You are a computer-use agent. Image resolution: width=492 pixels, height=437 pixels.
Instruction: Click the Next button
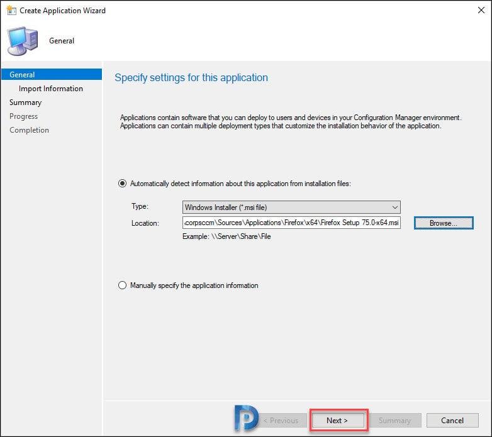[337, 421]
